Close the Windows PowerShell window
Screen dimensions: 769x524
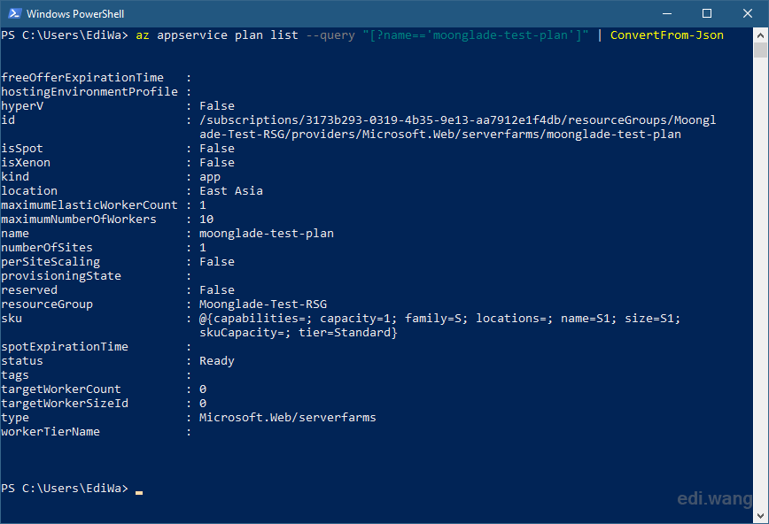(748, 13)
